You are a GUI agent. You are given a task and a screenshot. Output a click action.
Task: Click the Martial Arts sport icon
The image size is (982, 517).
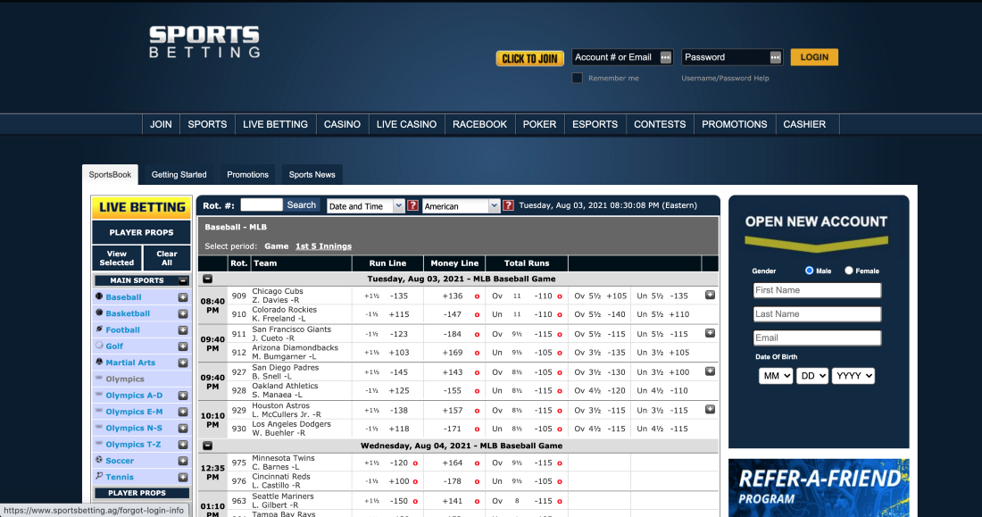coord(99,362)
